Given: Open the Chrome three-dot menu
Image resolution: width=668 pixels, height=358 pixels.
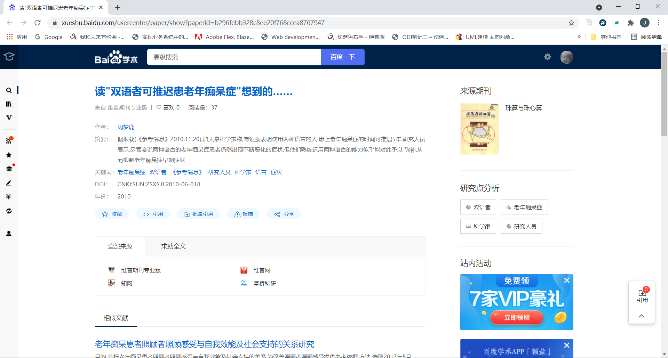Looking at the screenshot, I should pyautogui.click(x=658, y=23).
